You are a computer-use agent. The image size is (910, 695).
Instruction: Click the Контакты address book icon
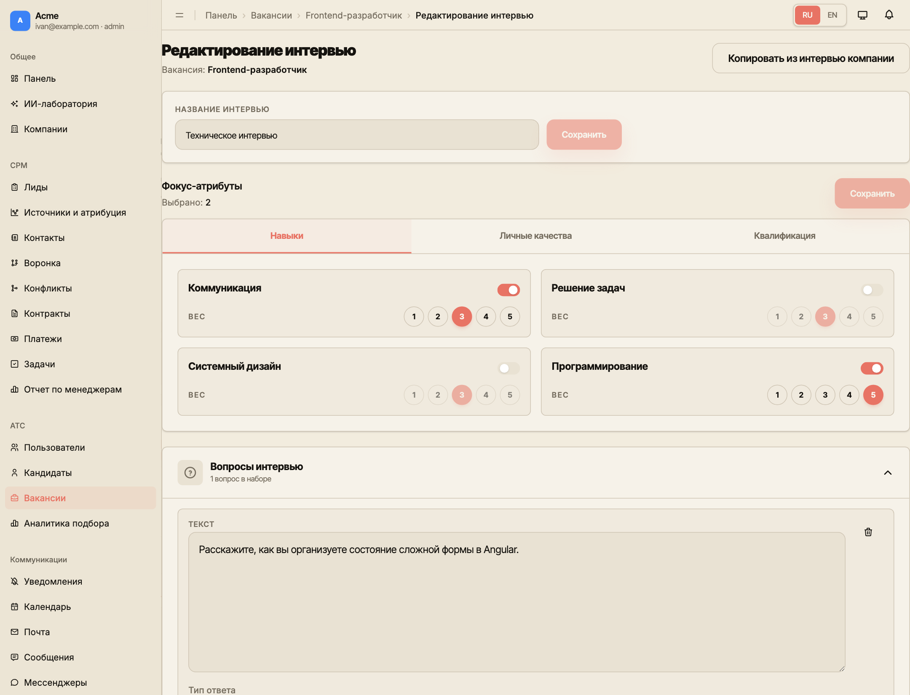coord(15,238)
